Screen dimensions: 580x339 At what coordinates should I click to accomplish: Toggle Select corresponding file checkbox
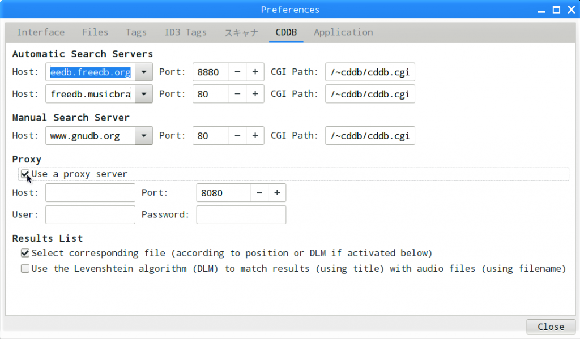click(x=25, y=253)
